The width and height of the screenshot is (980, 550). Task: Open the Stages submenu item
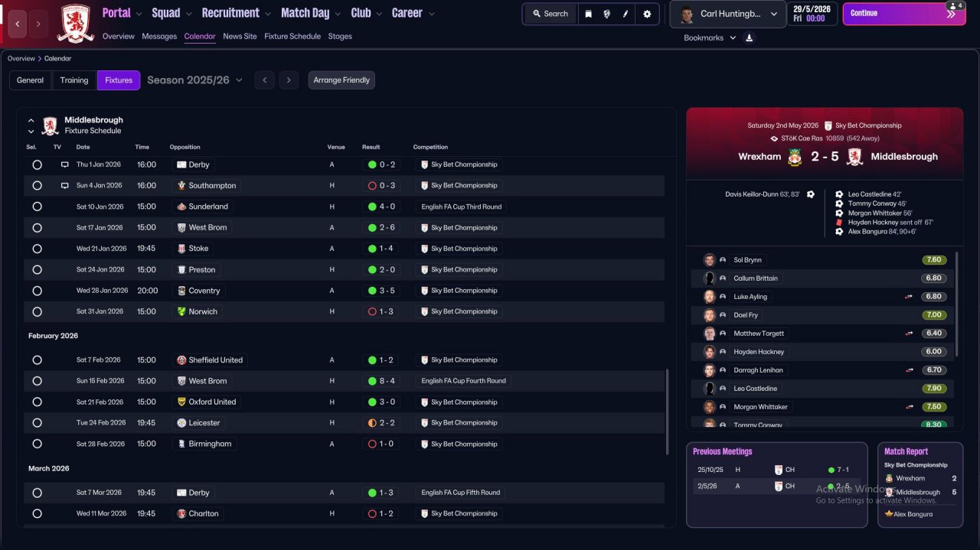click(x=340, y=36)
